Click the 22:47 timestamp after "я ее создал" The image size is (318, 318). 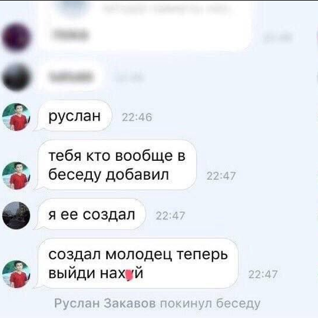(170, 216)
